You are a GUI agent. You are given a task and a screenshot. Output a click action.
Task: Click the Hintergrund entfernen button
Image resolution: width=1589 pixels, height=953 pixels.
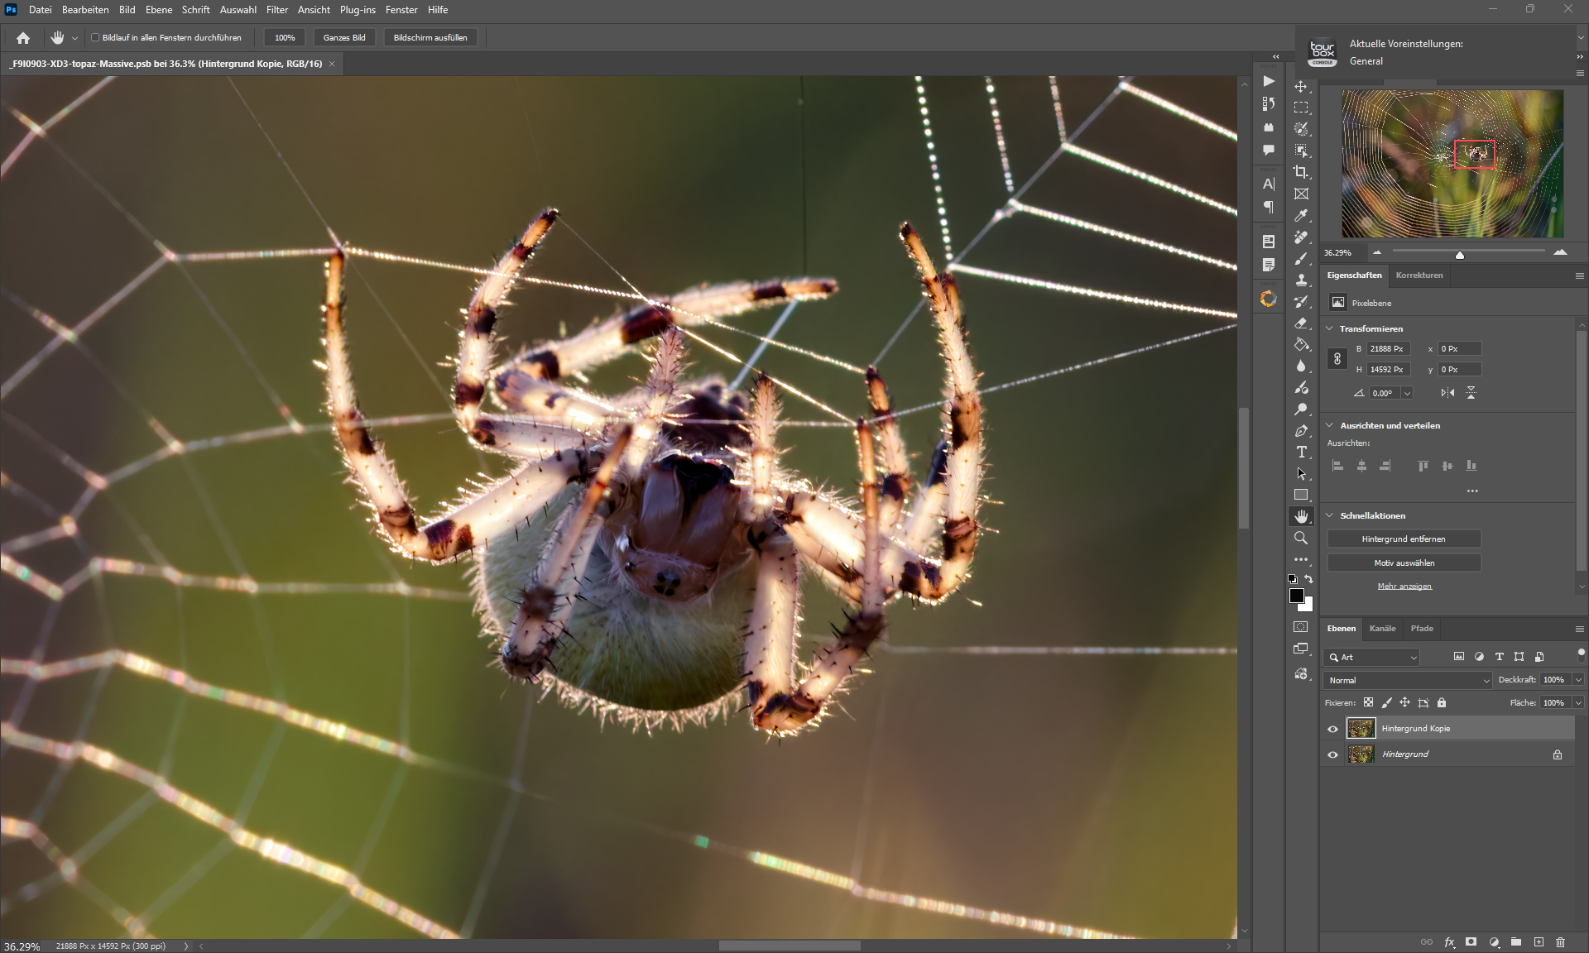(1404, 539)
